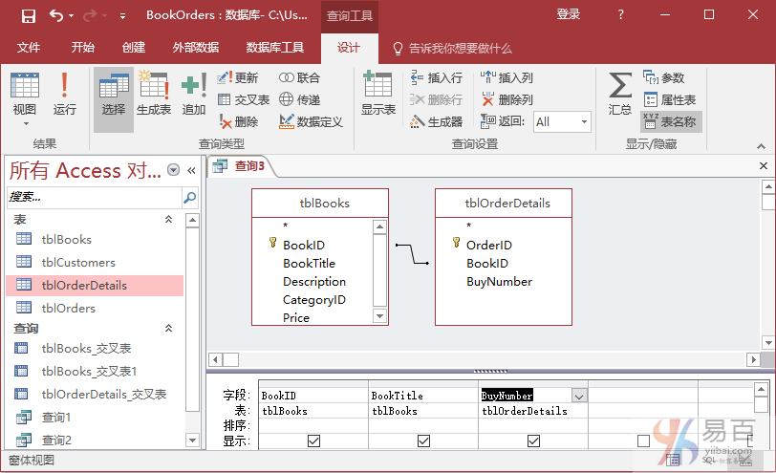Click the 追加 (Append) query icon
Screen dimensions: 776x473
(x=194, y=96)
